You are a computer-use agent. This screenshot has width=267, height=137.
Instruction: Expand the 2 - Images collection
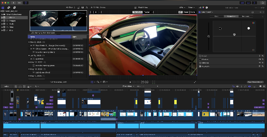click(2, 21)
